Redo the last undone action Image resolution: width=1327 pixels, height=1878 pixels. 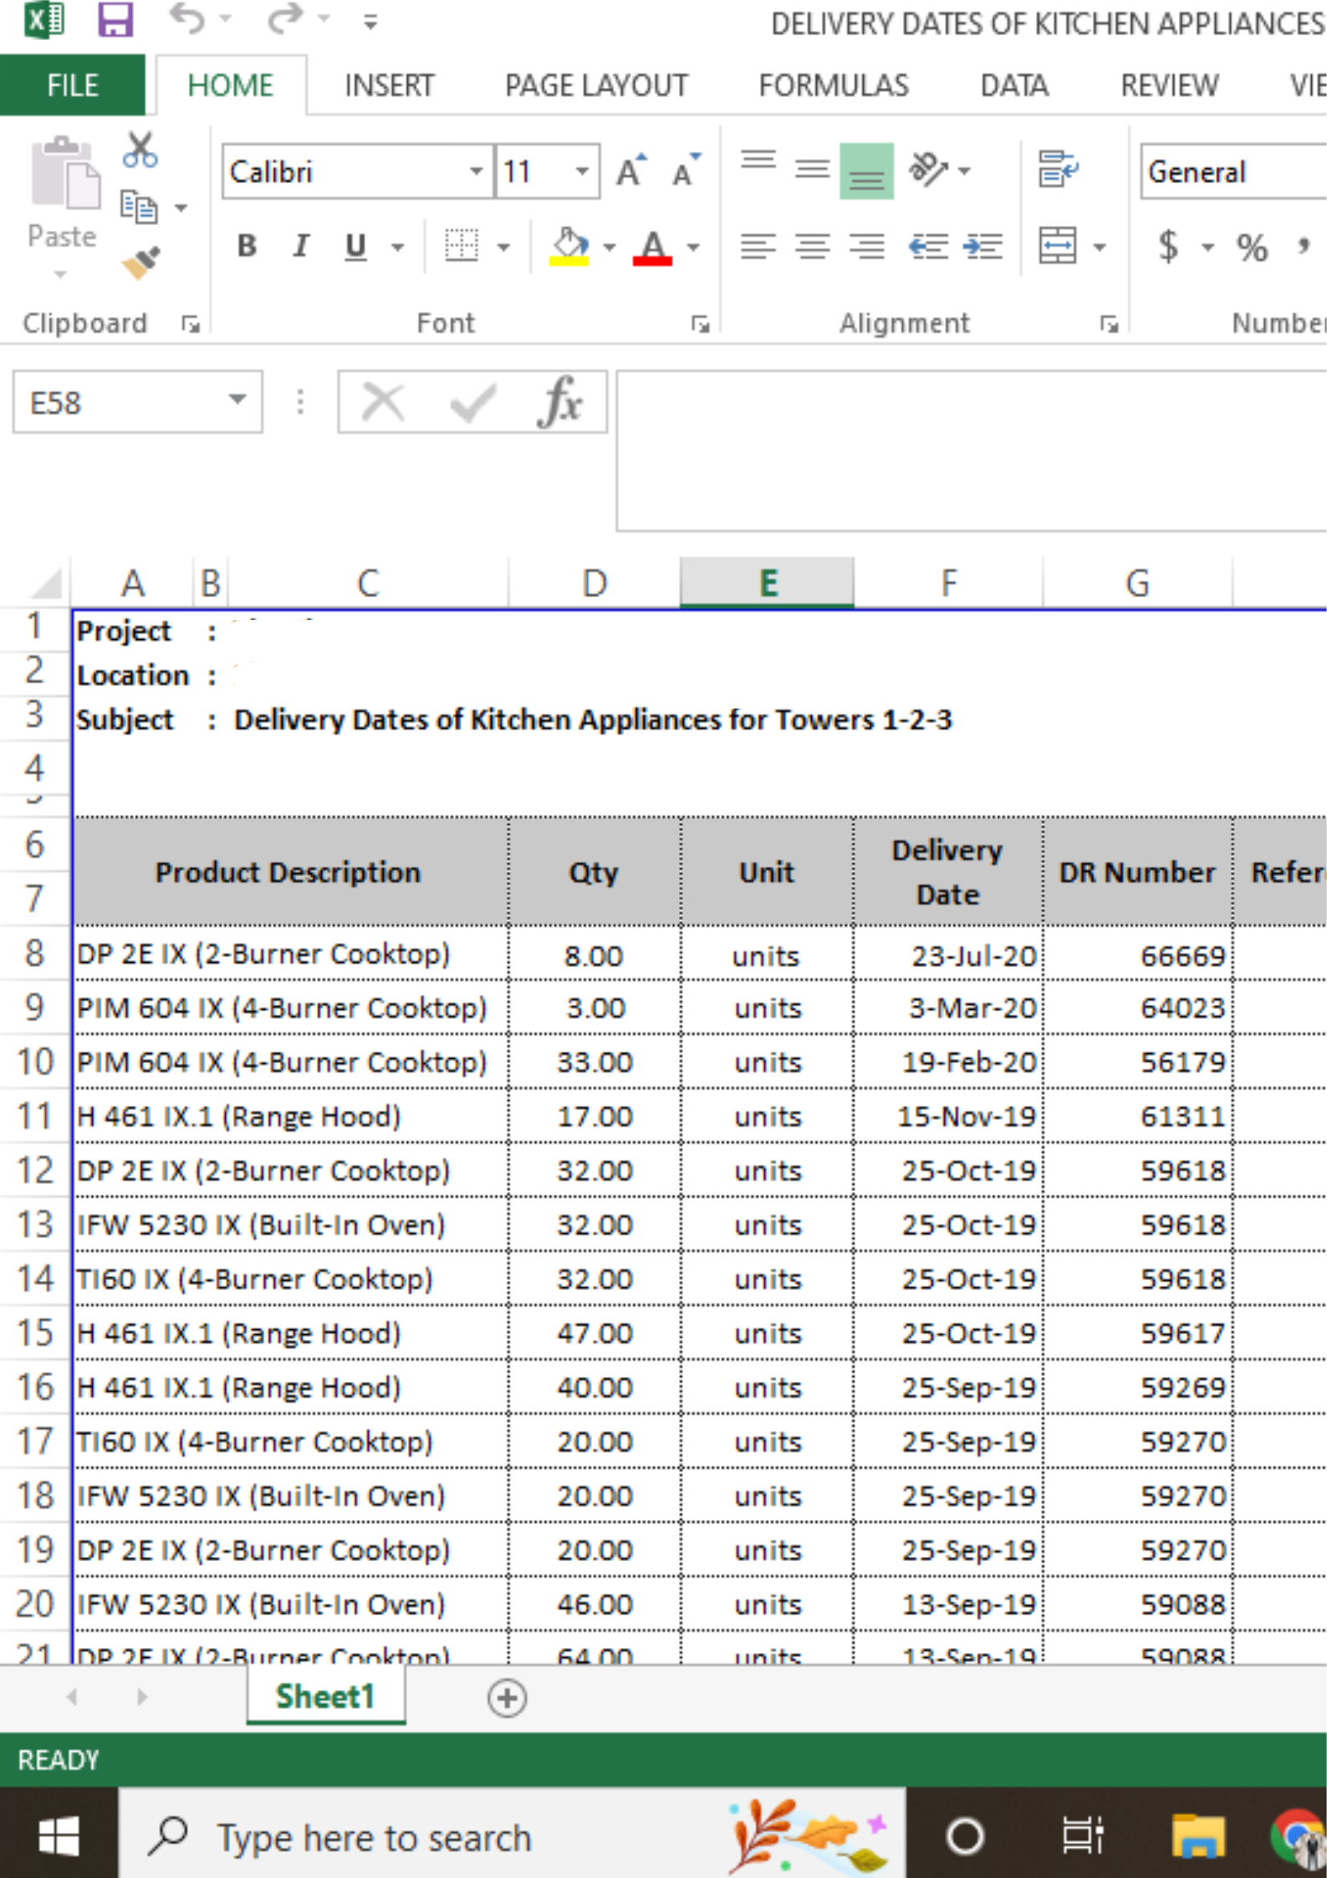285,20
